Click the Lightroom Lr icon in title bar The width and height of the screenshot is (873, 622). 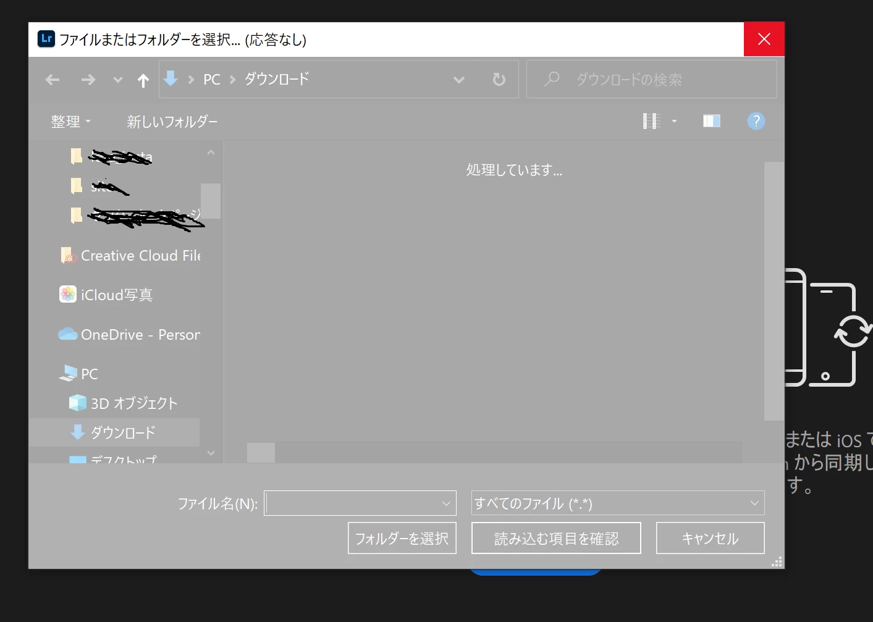pos(46,39)
